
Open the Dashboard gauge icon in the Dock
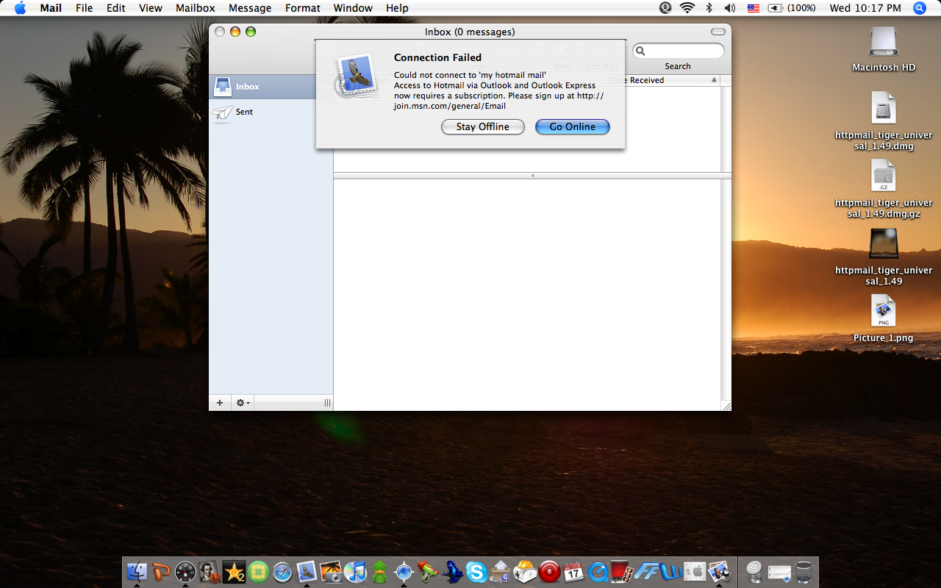185,572
